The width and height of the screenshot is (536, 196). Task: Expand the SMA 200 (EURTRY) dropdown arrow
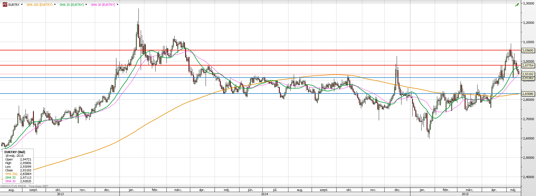pos(55,4)
